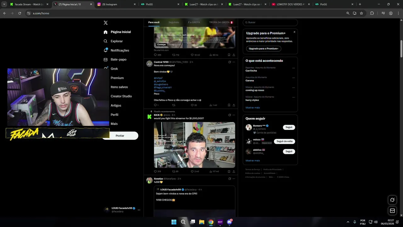Open floating messages button at bottom right
The height and width of the screenshot is (227, 403).
[x=392, y=211]
